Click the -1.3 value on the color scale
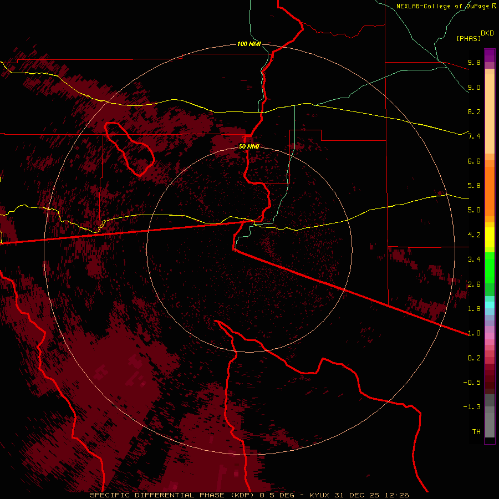Image resolution: width=499 pixels, height=499 pixels. 472,407
